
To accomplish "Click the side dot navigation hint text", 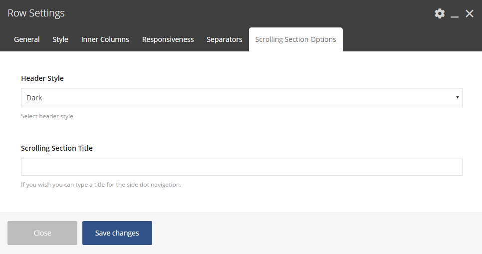I will pyautogui.click(x=101, y=185).
